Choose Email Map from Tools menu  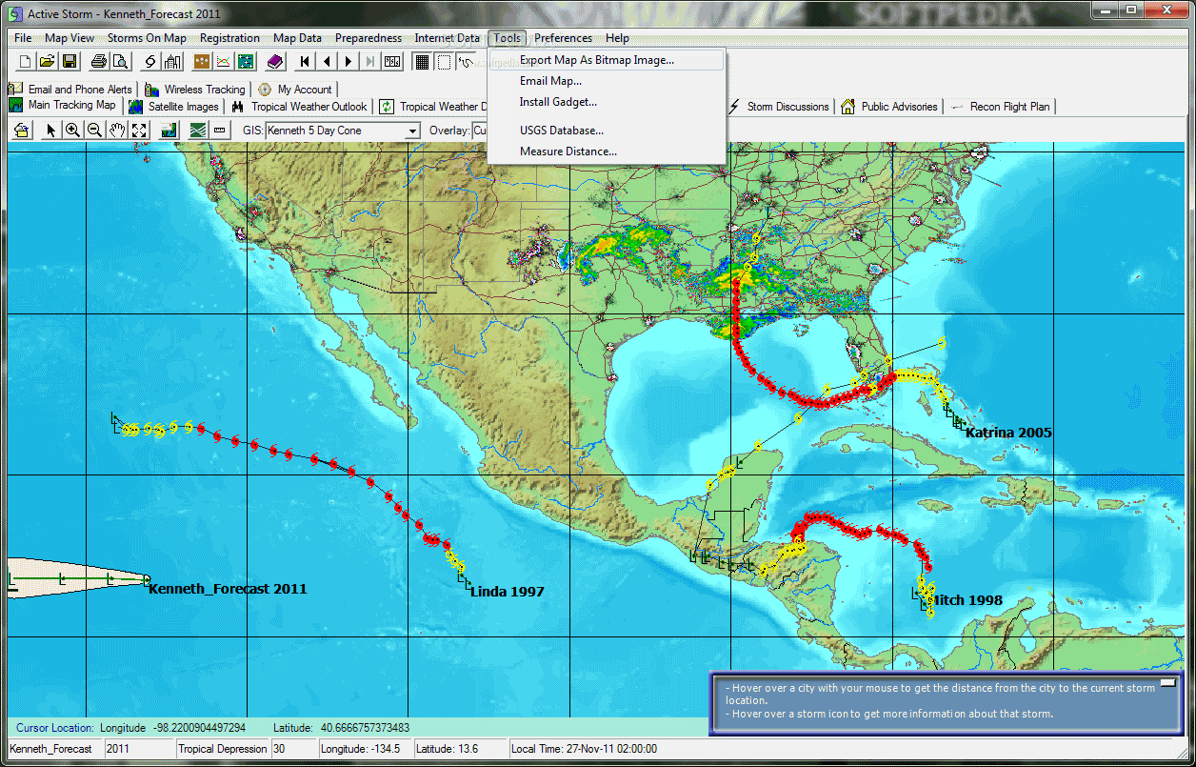pos(606,81)
